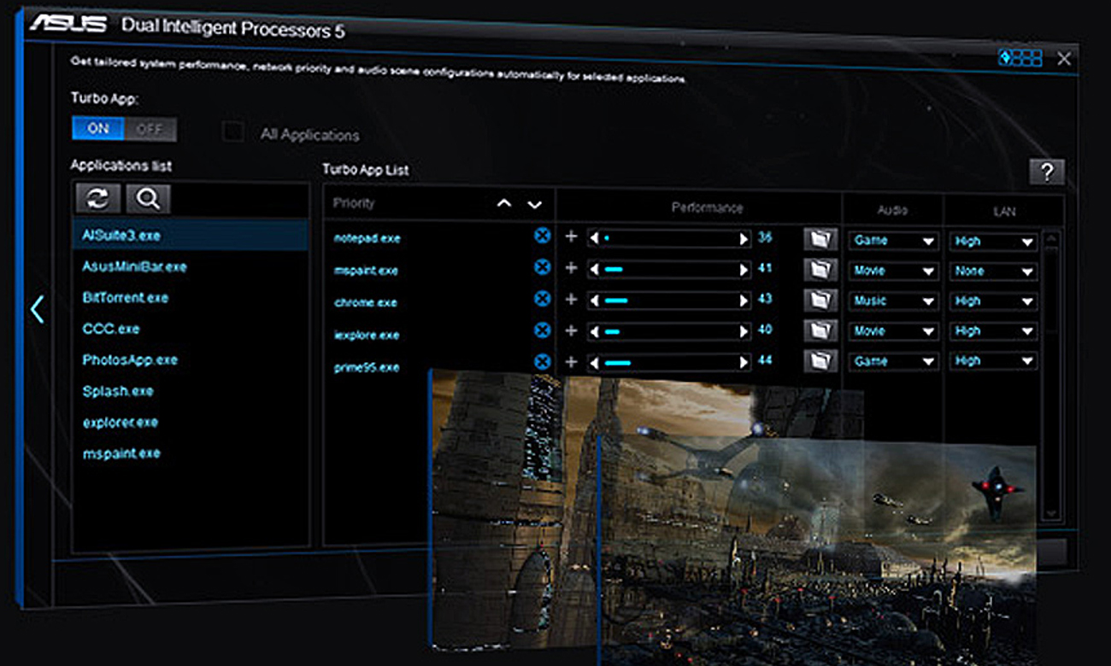Open the applications search magnifier

pyautogui.click(x=149, y=199)
